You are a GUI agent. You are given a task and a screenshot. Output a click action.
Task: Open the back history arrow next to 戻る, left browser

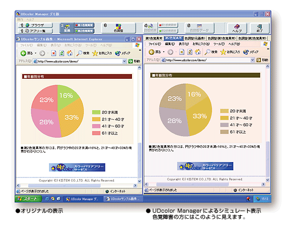coord(35,53)
